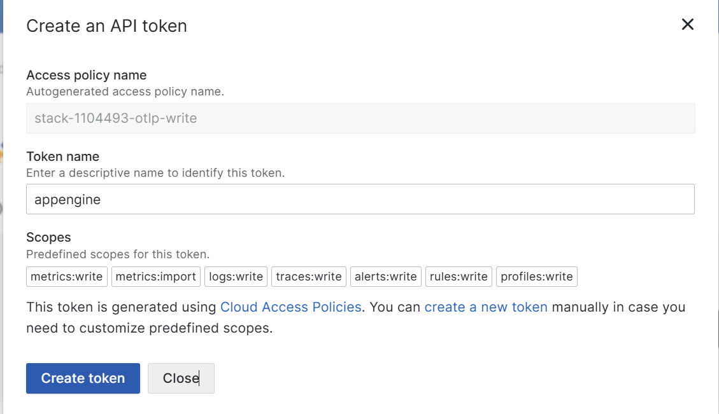Click inside the Token name input field
This screenshot has height=414, width=719.
pos(360,198)
